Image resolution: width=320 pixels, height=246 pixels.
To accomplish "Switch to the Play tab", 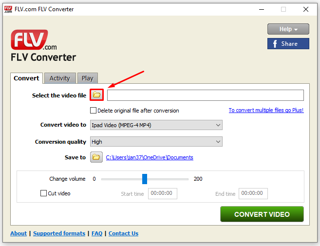I will point(88,78).
